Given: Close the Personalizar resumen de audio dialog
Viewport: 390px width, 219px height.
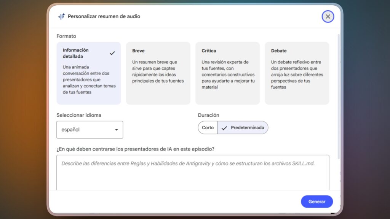Looking at the screenshot, I should point(328,16).
